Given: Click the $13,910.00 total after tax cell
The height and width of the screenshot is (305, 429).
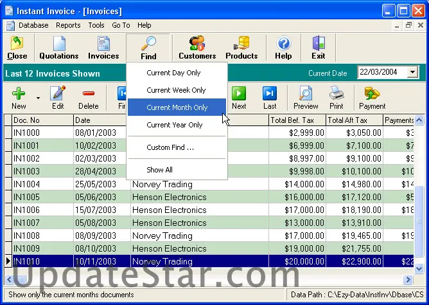Looking at the screenshot, I should pos(355,223).
